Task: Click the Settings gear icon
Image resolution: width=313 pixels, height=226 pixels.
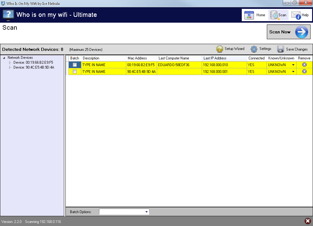Action: click(x=254, y=49)
